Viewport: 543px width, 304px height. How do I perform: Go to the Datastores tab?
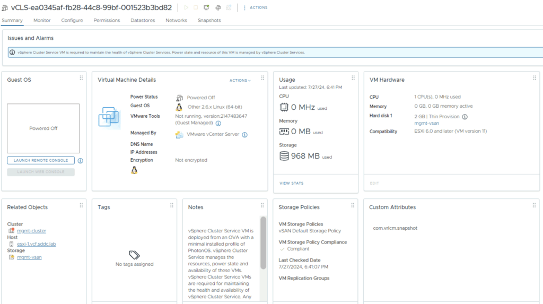pyautogui.click(x=143, y=20)
